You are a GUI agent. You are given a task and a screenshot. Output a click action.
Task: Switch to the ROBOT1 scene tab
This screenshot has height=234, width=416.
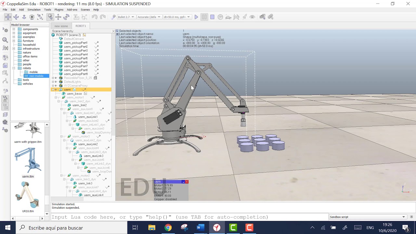click(x=81, y=26)
